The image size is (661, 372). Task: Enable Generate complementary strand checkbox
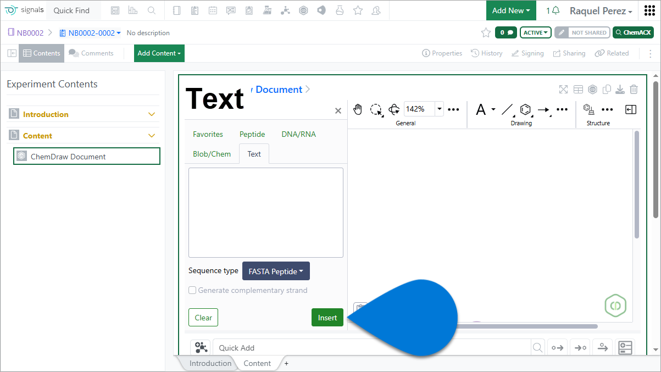coord(192,290)
